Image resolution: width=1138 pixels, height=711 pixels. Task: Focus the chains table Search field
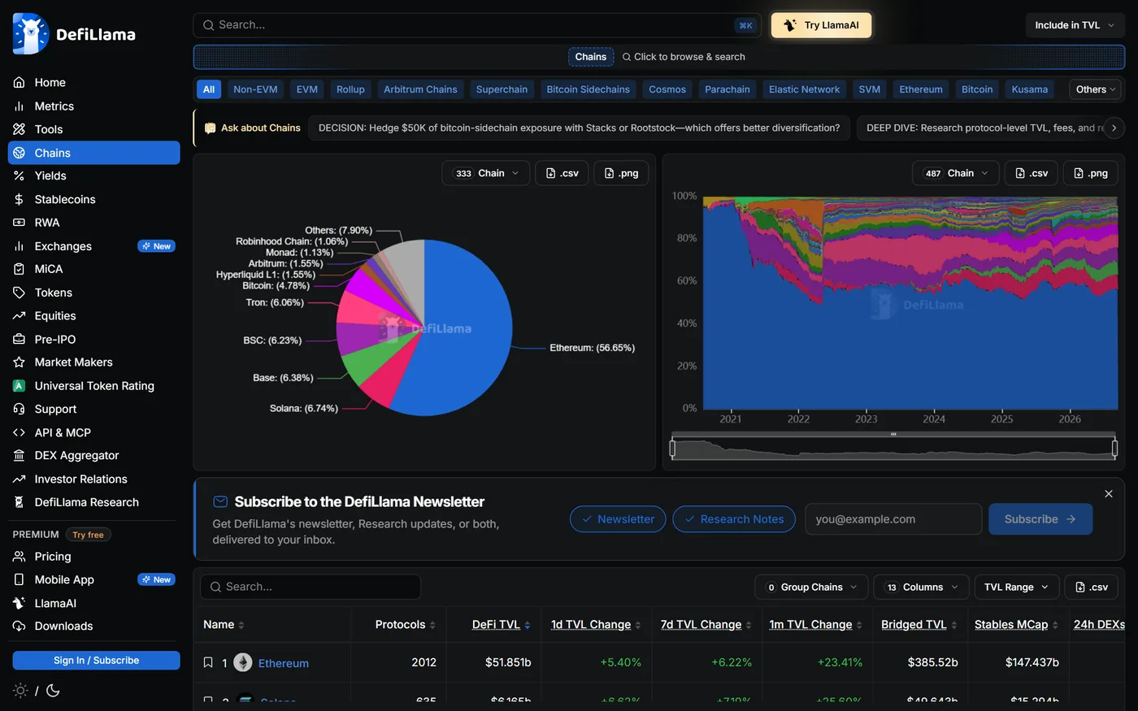click(311, 587)
